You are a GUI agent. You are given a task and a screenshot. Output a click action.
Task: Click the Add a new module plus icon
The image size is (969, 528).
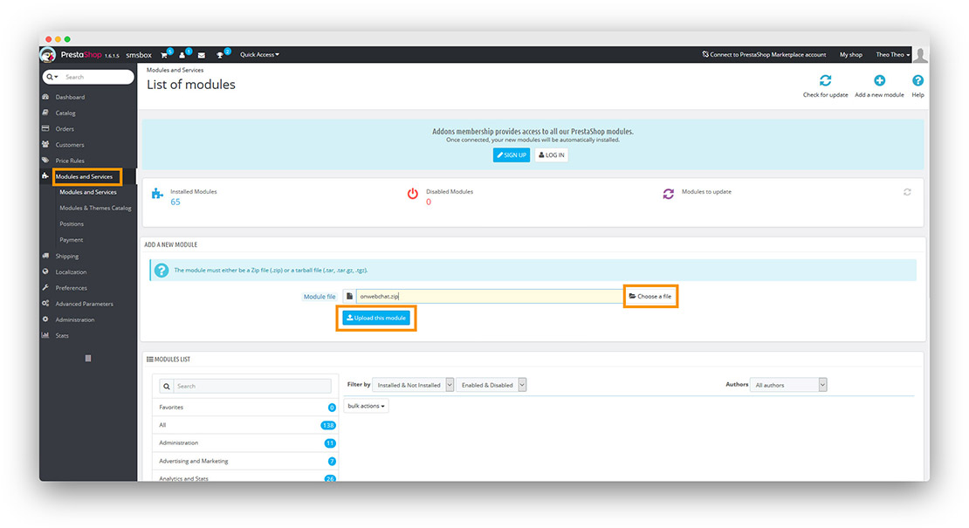pos(878,80)
